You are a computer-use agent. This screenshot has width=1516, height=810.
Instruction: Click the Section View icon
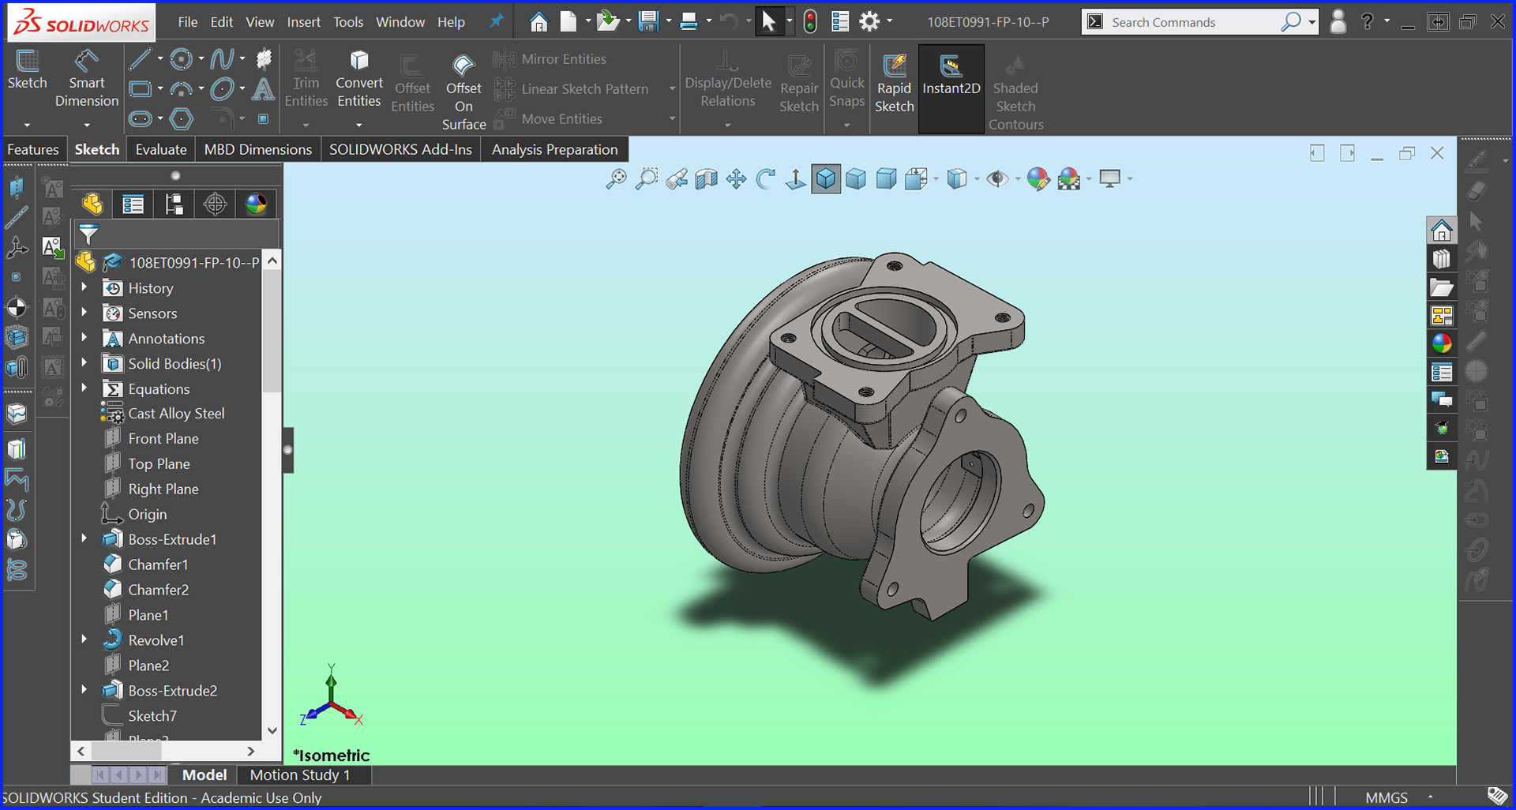(x=707, y=179)
